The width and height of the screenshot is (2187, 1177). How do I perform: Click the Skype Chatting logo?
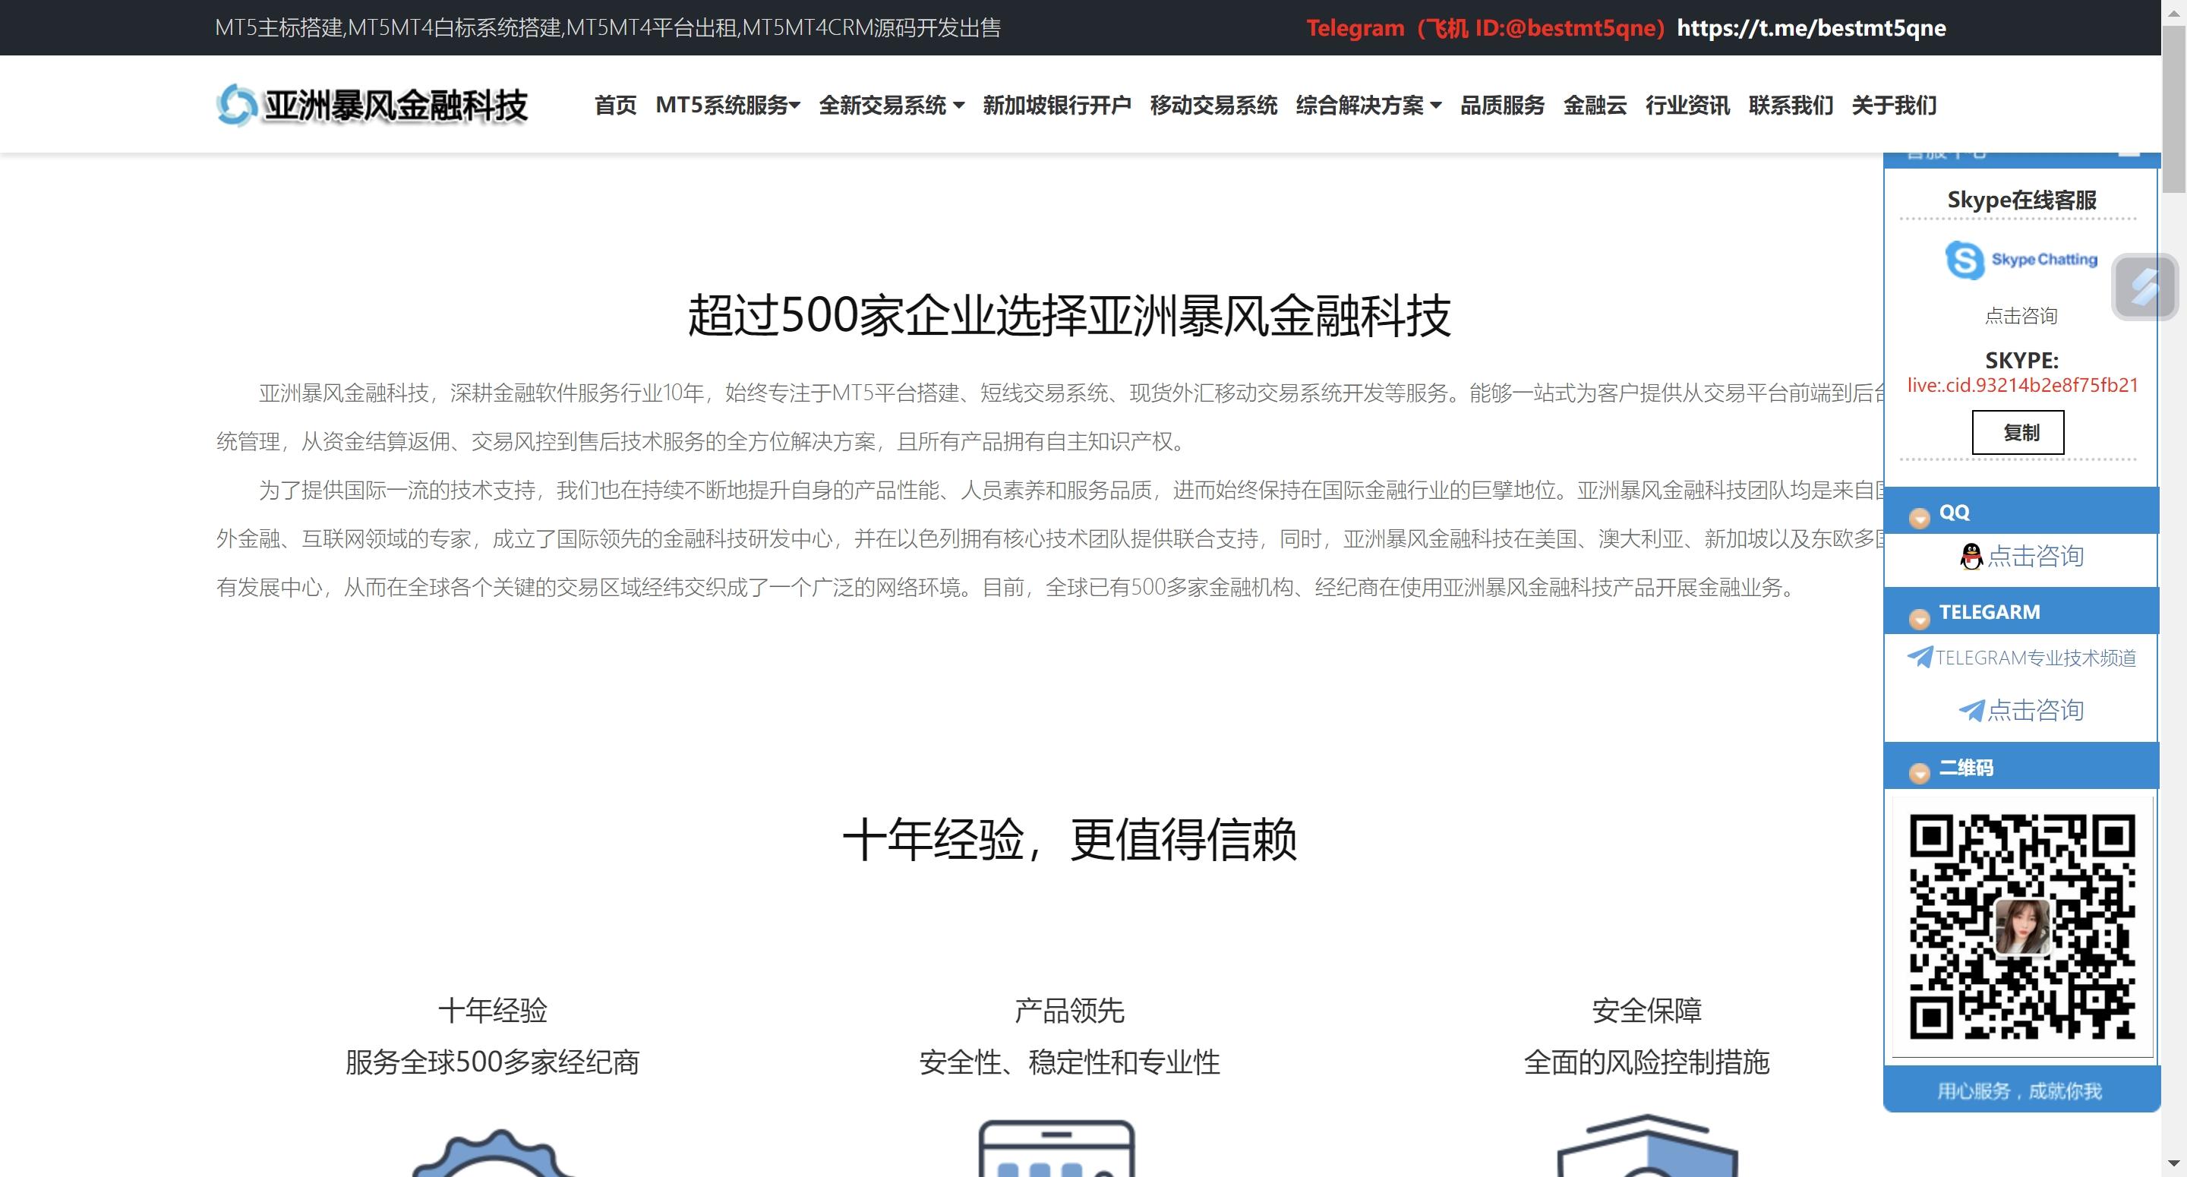pos(2021,260)
